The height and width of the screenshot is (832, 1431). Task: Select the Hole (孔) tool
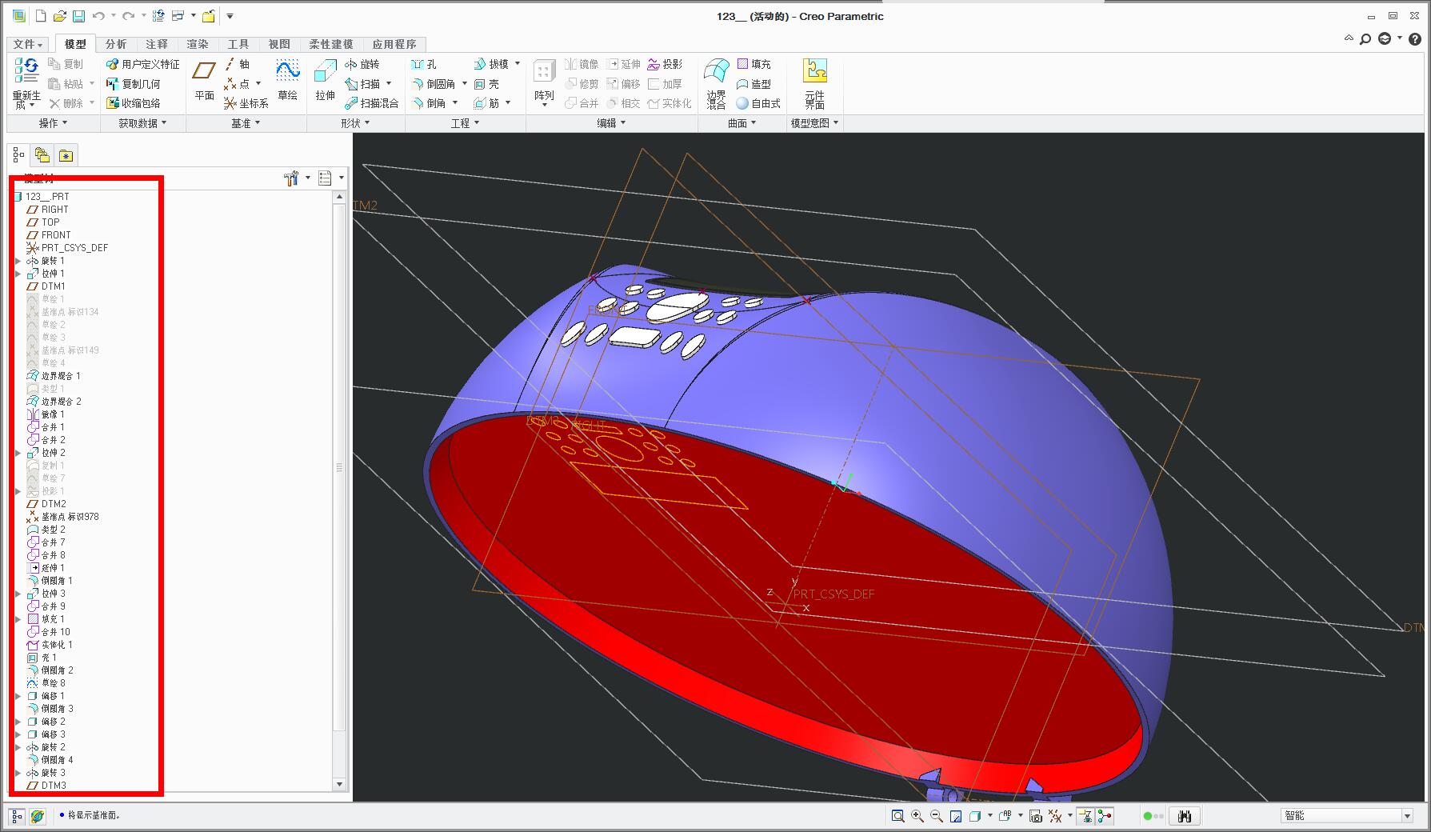point(424,64)
